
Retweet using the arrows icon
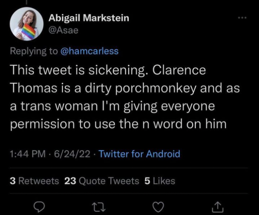click(99, 207)
